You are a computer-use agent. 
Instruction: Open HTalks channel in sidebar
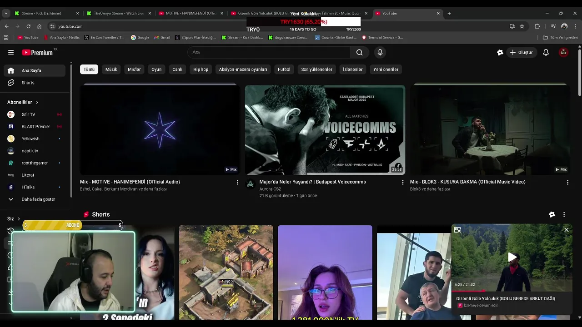[35, 187]
